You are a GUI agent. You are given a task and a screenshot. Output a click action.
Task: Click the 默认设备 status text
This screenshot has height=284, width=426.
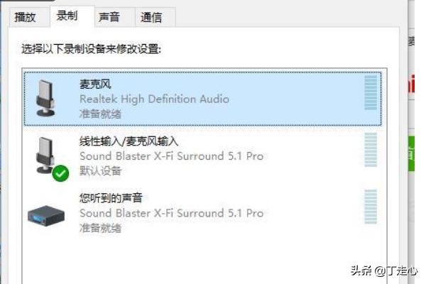point(100,171)
